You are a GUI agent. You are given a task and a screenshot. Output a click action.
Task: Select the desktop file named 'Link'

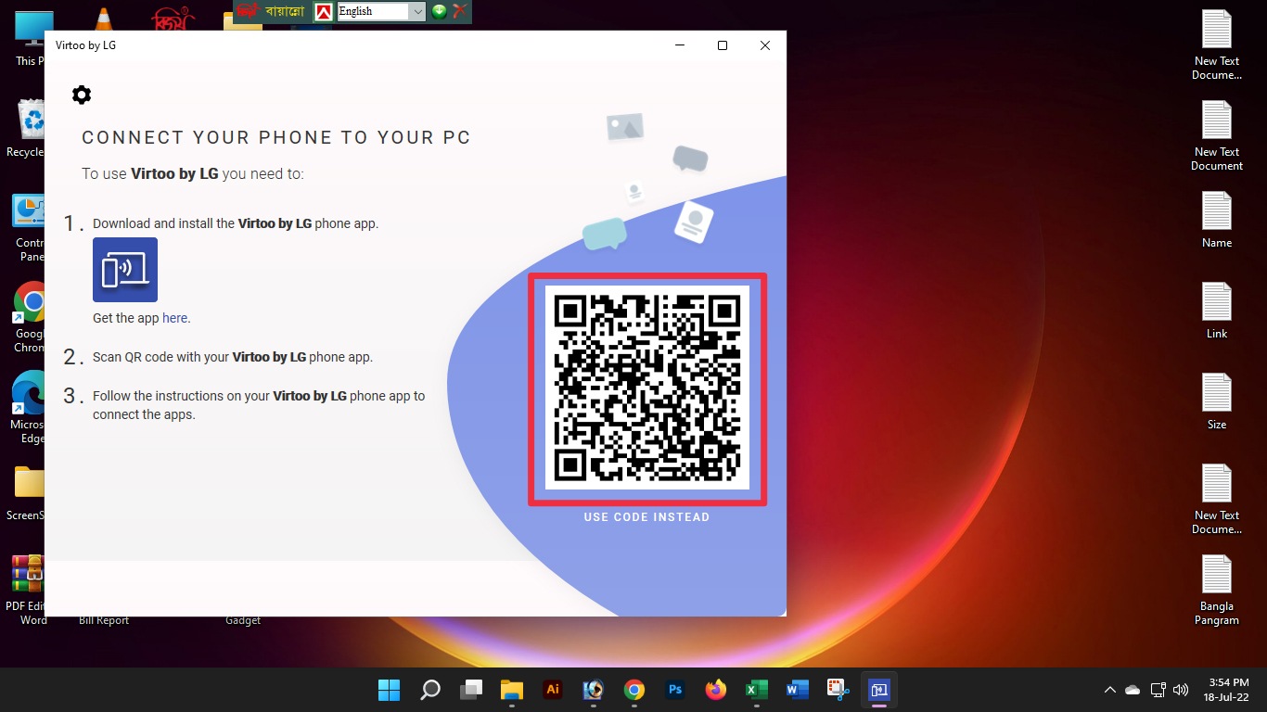coord(1217,311)
